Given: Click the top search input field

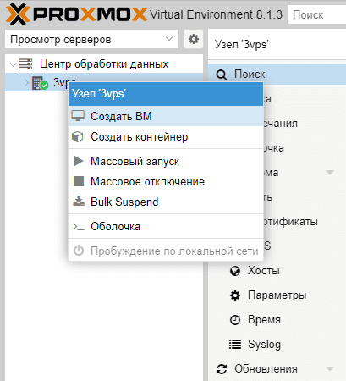Looking at the screenshot, I should click(x=316, y=14).
